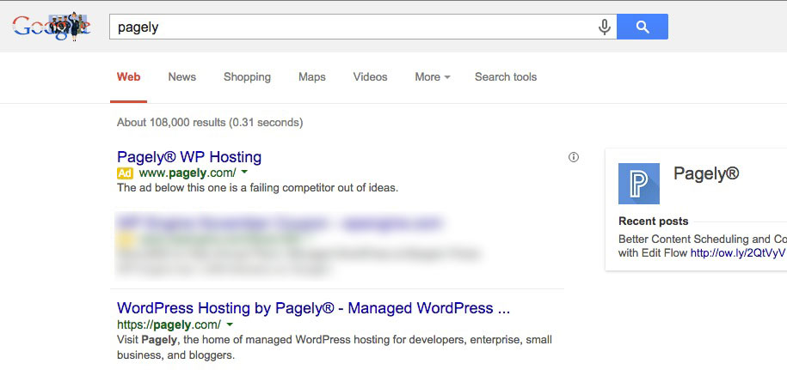Viewport: 787px width, 370px height.
Task: Click the www.pagely.com/ green ad URL
Action: (x=188, y=173)
